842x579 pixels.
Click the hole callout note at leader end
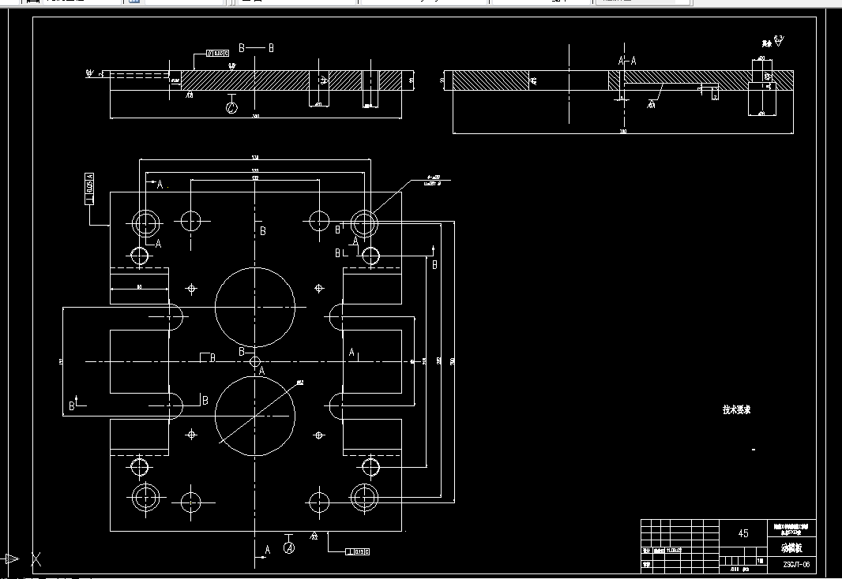coord(432,180)
